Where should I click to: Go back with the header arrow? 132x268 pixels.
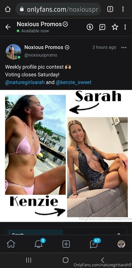pos(8,27)
